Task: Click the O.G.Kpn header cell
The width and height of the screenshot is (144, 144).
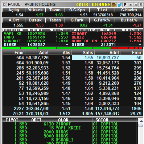Action: click(x=77, y=10)
